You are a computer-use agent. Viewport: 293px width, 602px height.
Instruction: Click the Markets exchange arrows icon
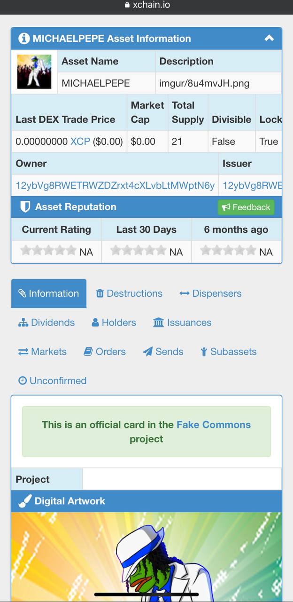[x=23, y=352]
